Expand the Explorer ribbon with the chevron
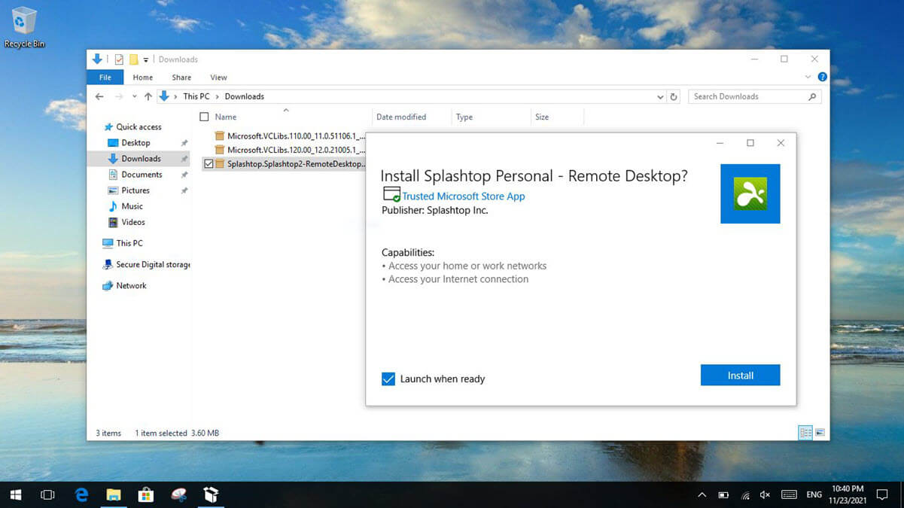This screenshot has width=904, height=508. [808, 77]
